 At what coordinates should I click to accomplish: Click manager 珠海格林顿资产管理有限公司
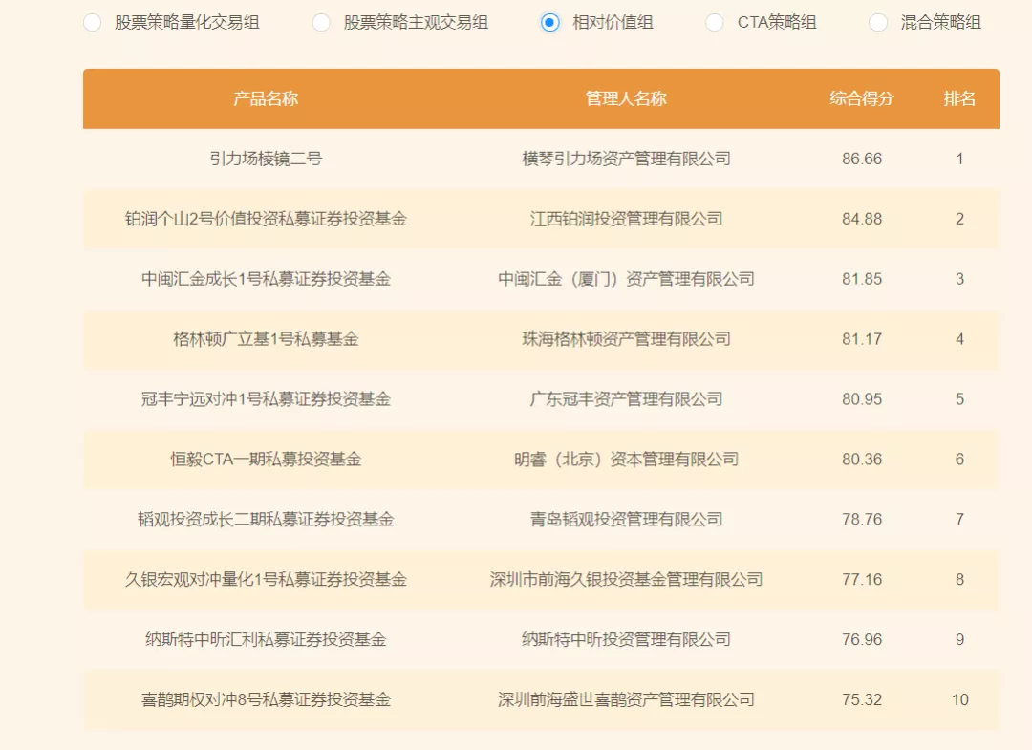(x=626, y=339)
